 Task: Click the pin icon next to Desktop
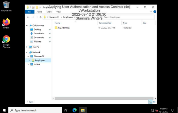(50, 30)
